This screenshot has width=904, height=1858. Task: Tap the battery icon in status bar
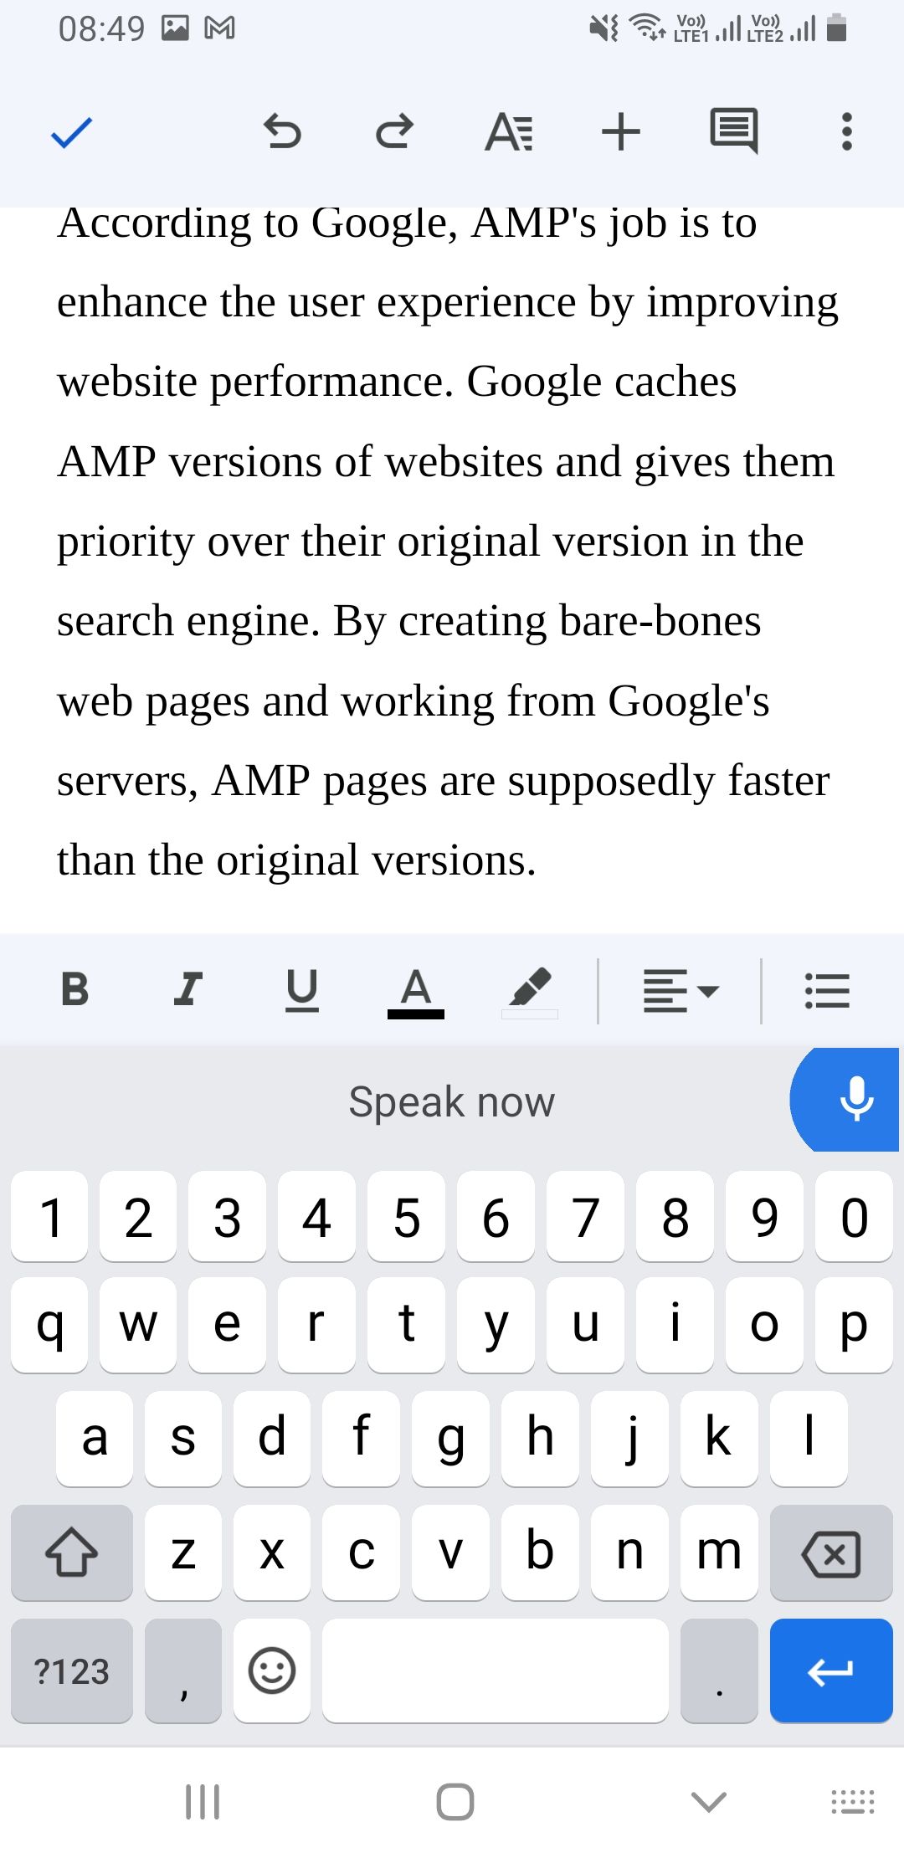[836, 28]
